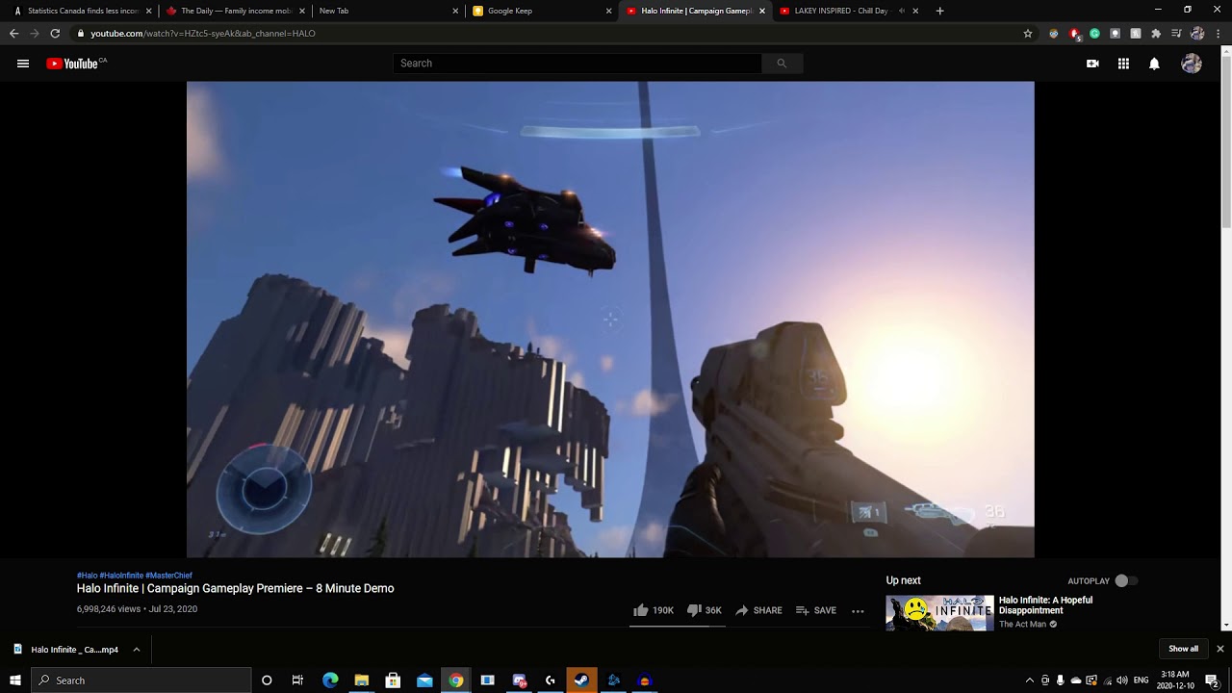Switch to the Google Keep tab

[x=542, y=11]
